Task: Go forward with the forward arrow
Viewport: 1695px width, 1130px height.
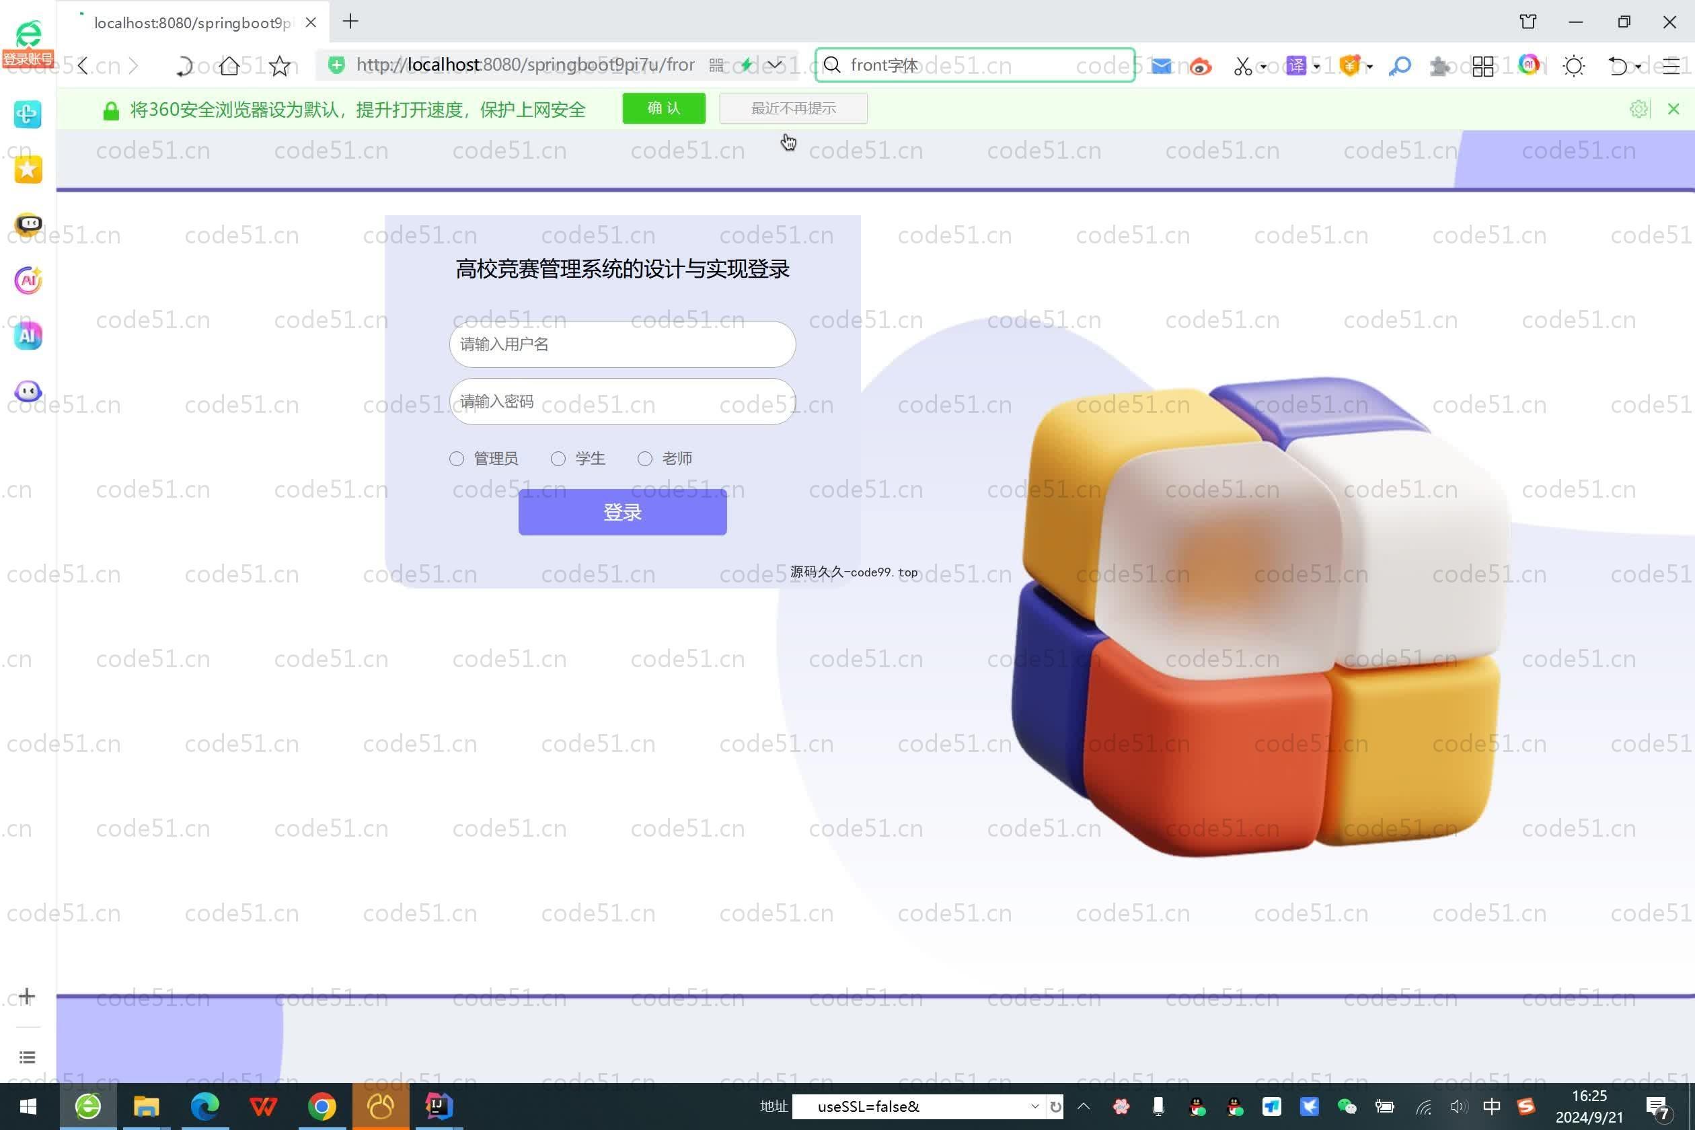Action: point(133,66)
